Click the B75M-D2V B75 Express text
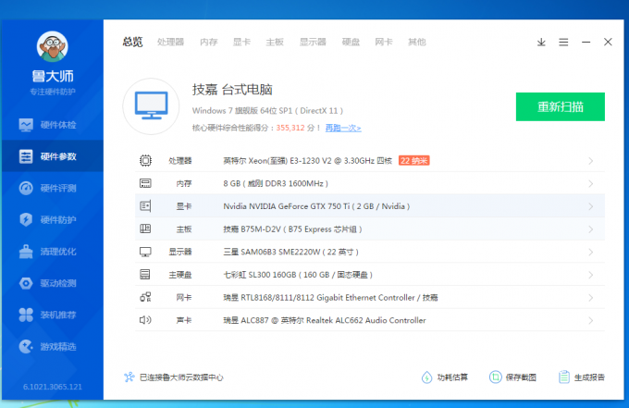This screenshot has width=629, height=408. click(292, 229)
